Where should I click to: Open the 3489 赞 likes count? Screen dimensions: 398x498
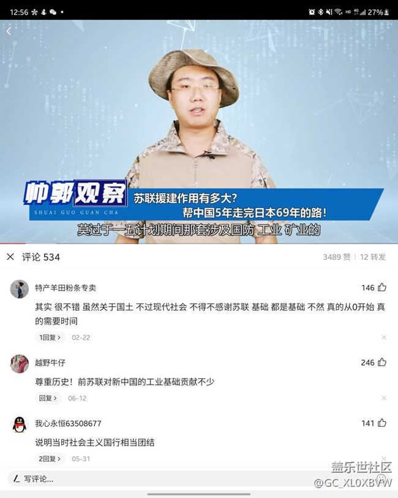[x=337, y=257]
